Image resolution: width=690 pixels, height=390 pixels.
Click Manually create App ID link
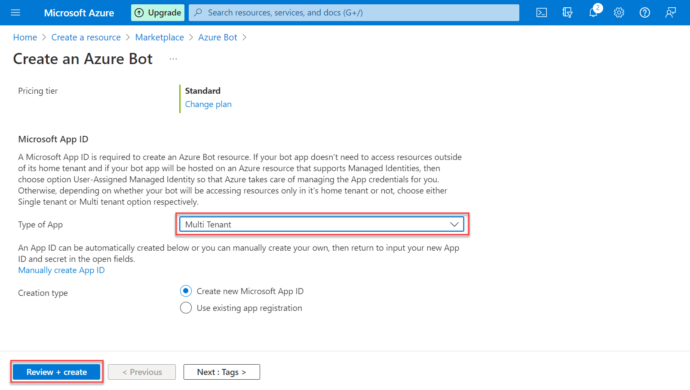point(61,270)
